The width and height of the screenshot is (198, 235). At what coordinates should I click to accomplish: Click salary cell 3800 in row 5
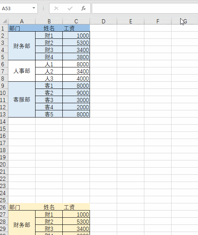[x=76, y=57]
